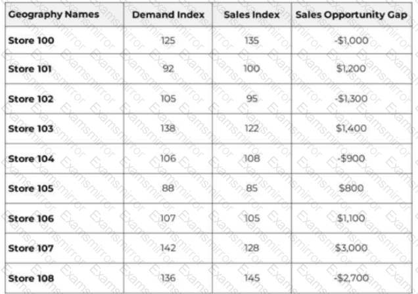The image size is (418, 294).
Task: Select the Store 107 row label
Action: click(31, 248)
